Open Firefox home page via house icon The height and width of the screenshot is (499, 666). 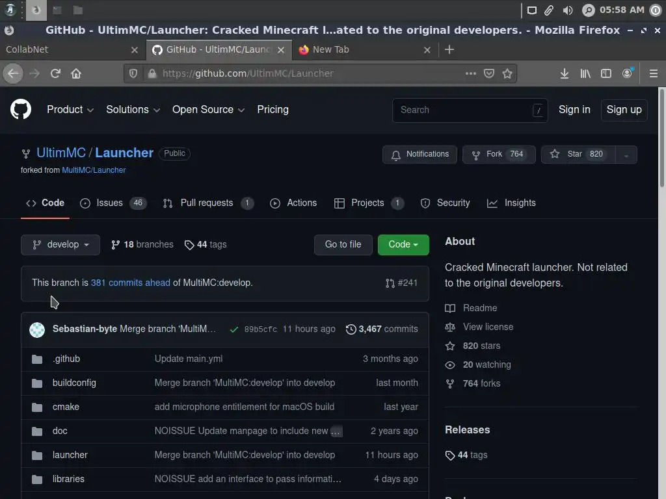click(76, 74)
